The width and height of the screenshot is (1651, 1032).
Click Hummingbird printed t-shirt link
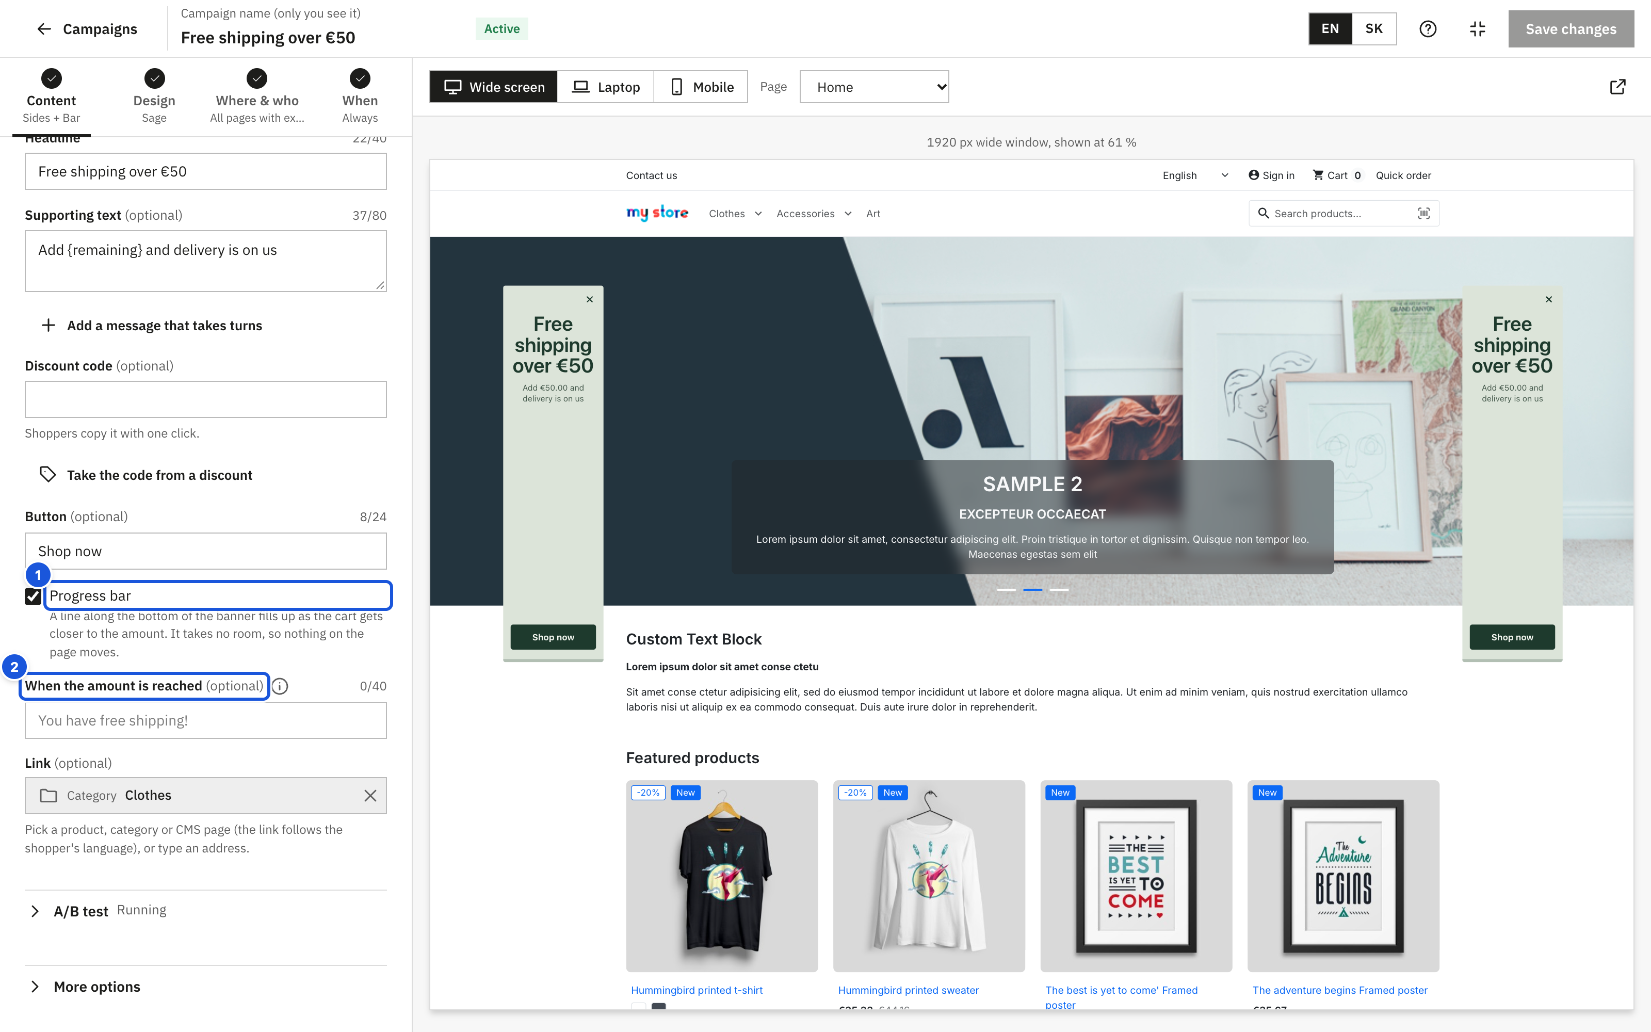click(x=697, y=990)
